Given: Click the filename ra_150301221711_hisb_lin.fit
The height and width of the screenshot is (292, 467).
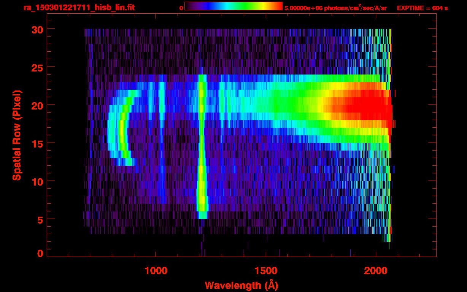Looking at the screenshot, I should click(79, 7).
